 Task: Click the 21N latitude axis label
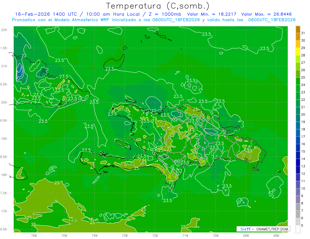click(4, 66)
